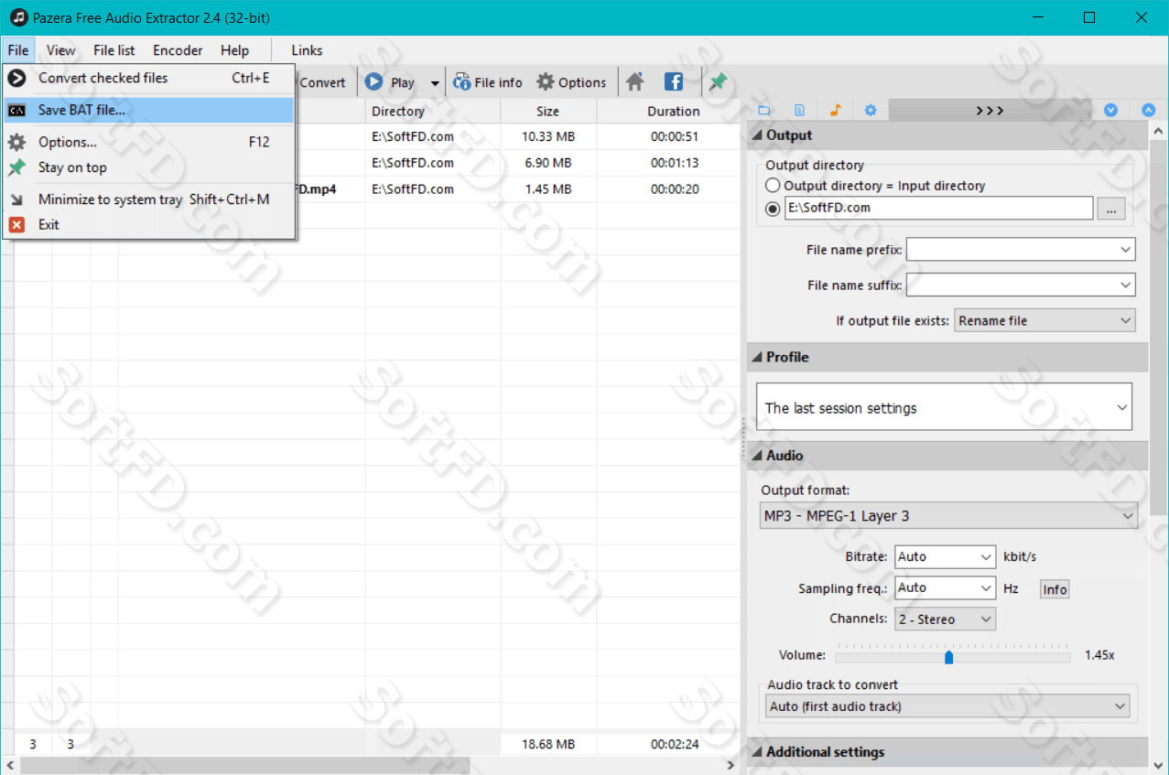1169x775 pixels.
Task: Click the Volume slider handle
Action: coord(948,657)
